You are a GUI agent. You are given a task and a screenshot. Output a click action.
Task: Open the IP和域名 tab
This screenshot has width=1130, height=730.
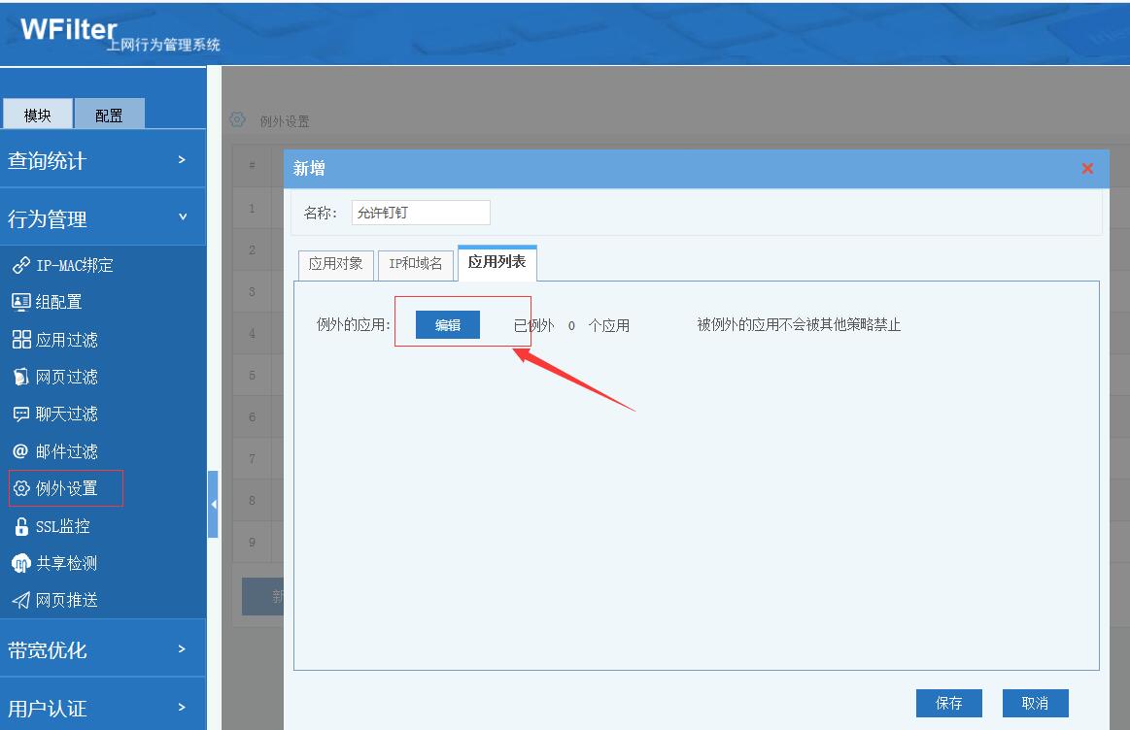coord(415,263)
